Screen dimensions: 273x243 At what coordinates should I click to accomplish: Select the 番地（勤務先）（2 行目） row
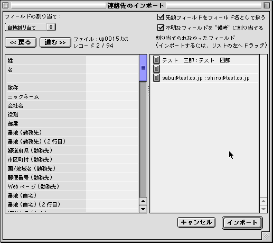pos(72,141)
